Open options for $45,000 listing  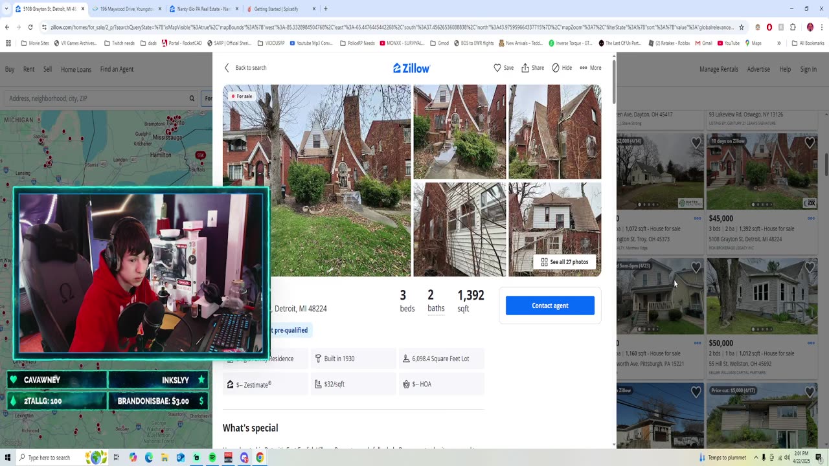click(811, 219)
